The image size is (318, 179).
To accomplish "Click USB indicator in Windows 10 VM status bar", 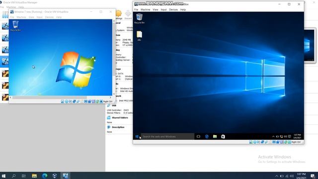I will 266,142.
